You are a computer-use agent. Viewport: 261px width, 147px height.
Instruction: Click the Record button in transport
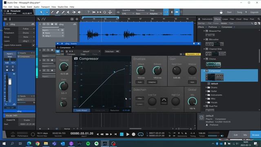pos(133,134)
